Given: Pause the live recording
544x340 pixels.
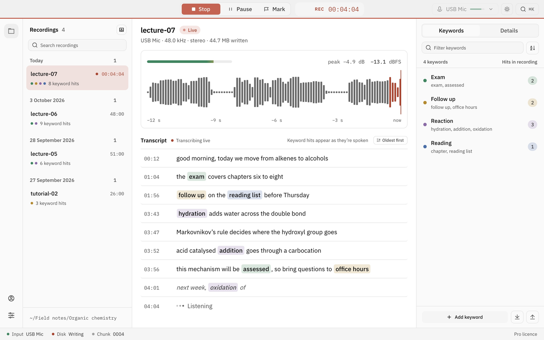Looking at the screenshot, I should point(240,9).
